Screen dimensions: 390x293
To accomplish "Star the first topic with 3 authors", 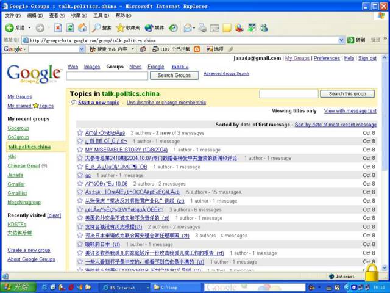I will [x=80, y=132].
